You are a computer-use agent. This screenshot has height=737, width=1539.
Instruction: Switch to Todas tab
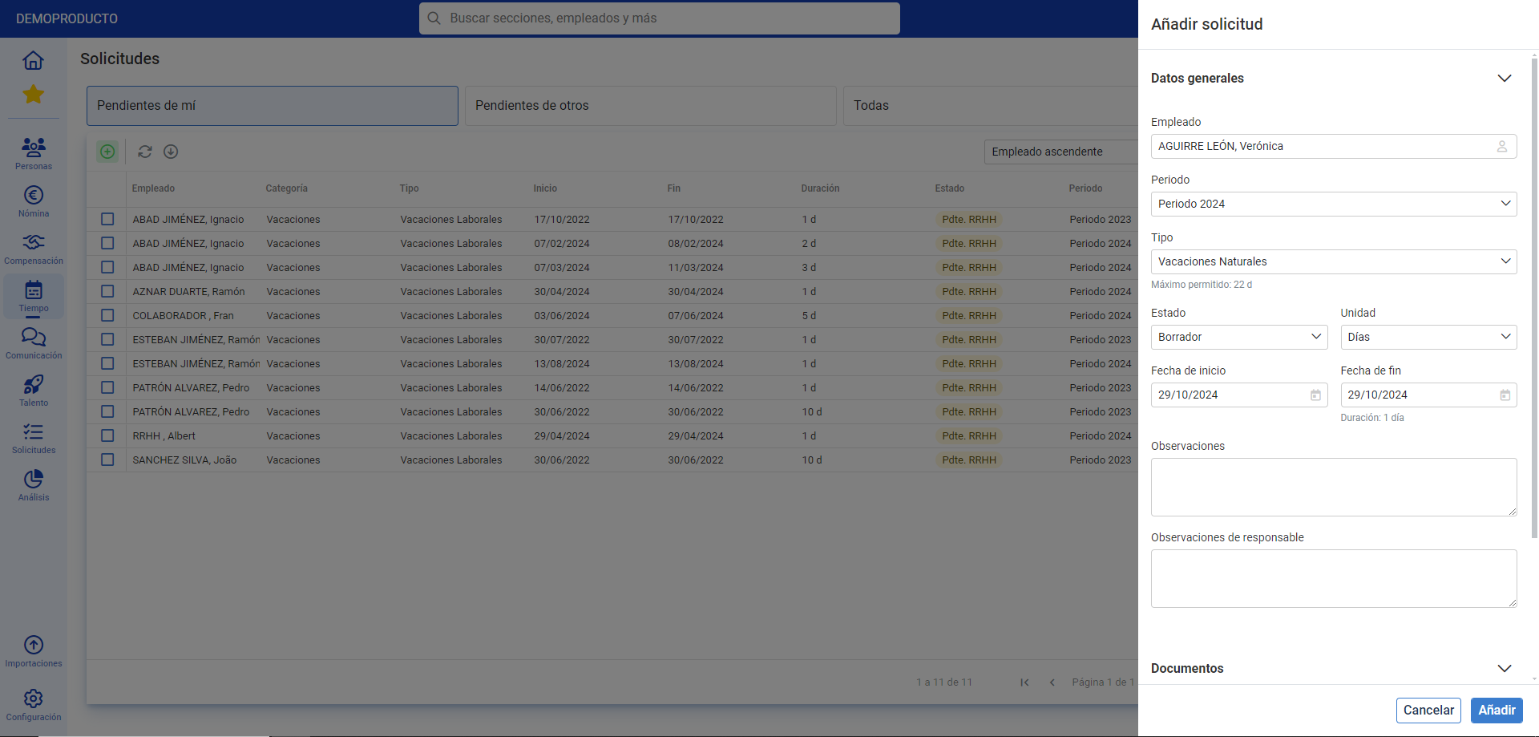click(991, 106)
